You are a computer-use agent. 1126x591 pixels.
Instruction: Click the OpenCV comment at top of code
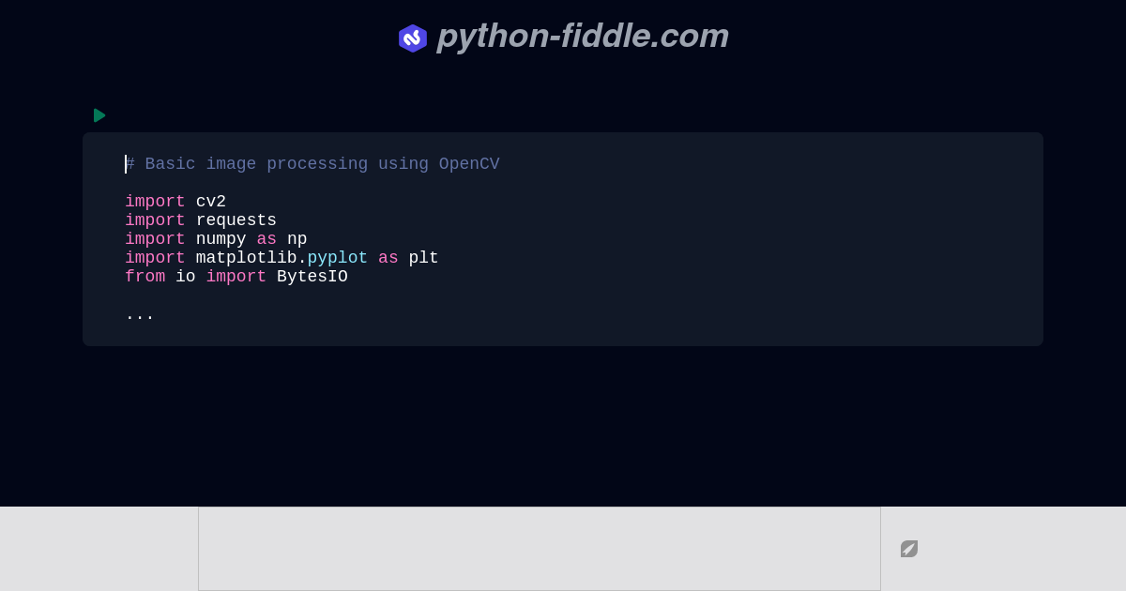[x=312, y=164]
